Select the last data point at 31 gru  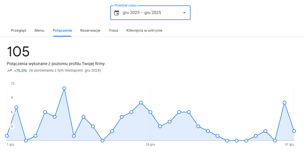click(x=294, y=131)
